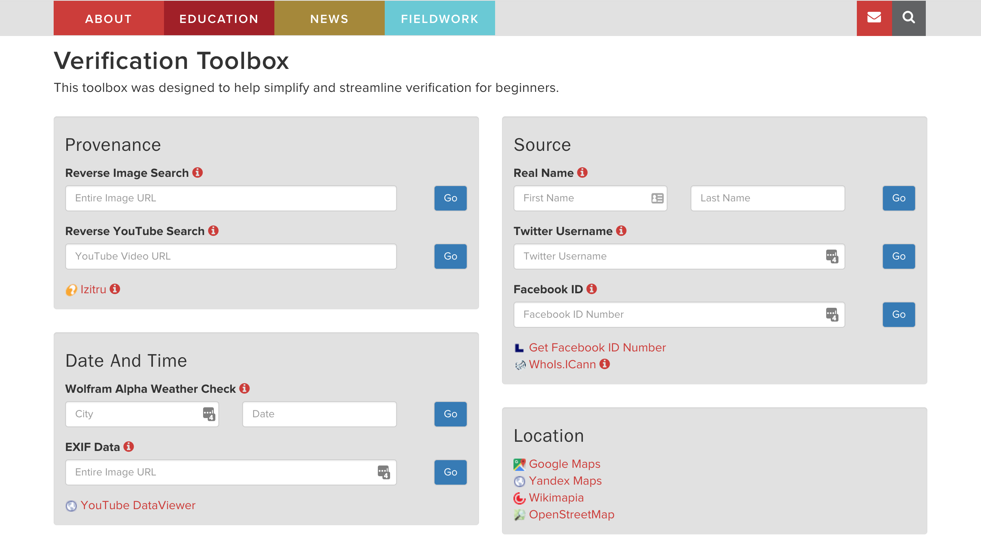Open the magnifying glass search icon
981x539 pixels.
coord(909,18)
